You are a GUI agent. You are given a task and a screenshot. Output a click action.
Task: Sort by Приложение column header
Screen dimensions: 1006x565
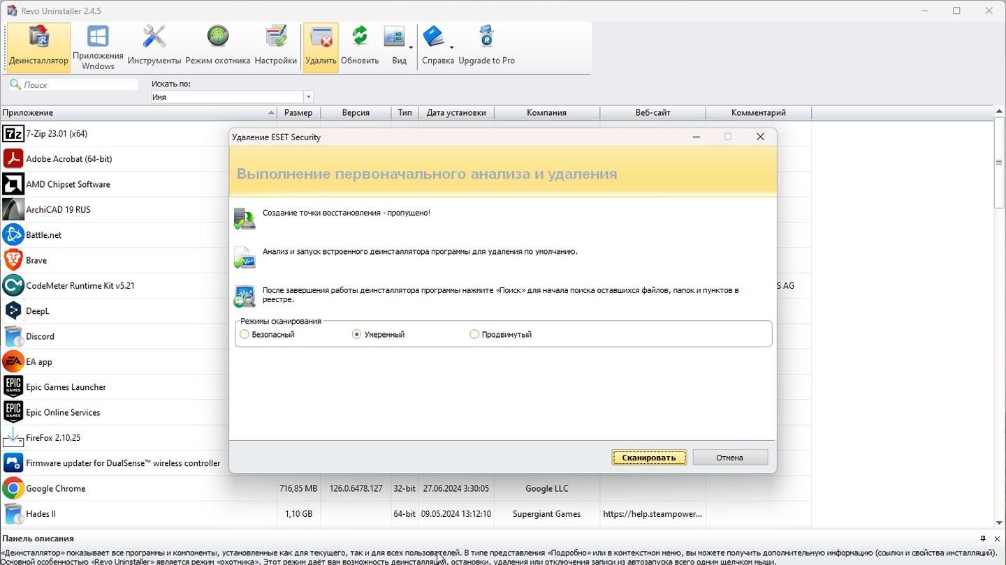click(139, 112)
